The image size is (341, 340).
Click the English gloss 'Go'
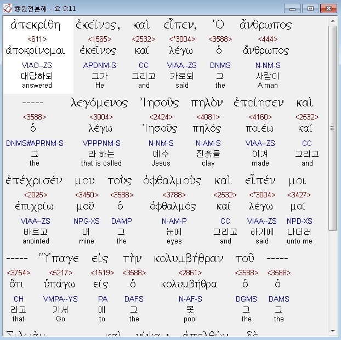60,319
